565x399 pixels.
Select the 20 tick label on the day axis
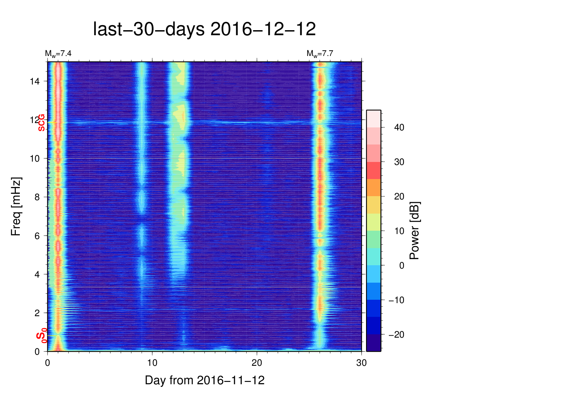[x=257, y=363]
